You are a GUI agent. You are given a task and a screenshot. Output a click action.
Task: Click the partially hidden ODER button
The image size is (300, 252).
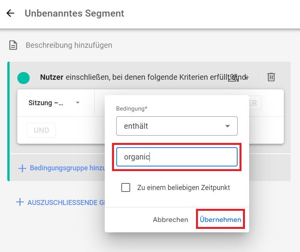(x=255, y=103)
